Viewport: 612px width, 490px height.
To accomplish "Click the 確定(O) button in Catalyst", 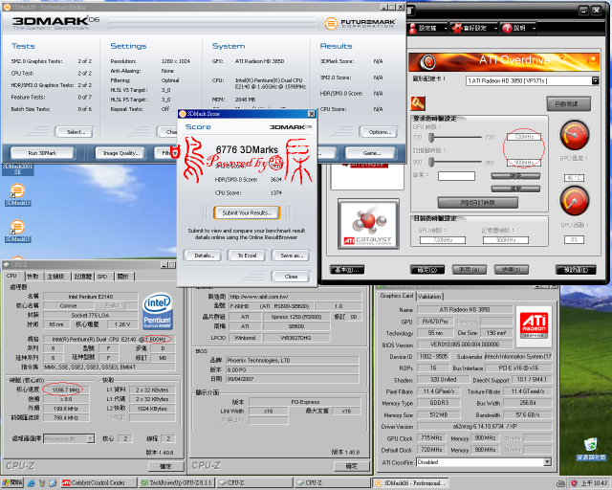I will [427, 270].
